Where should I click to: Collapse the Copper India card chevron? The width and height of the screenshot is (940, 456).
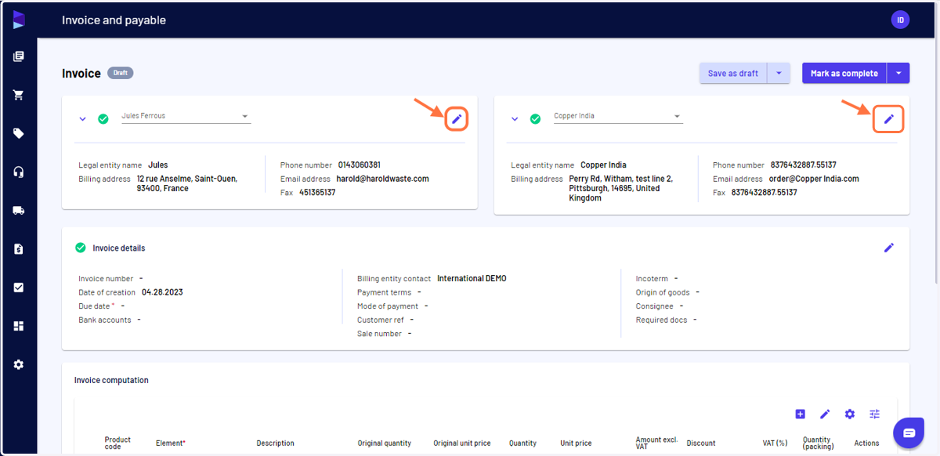(x=515, y=119)
